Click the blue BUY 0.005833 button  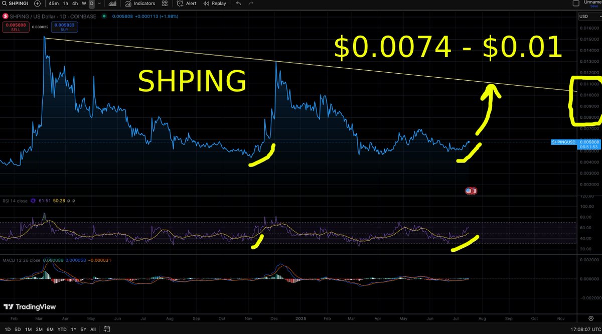point(64,26)
